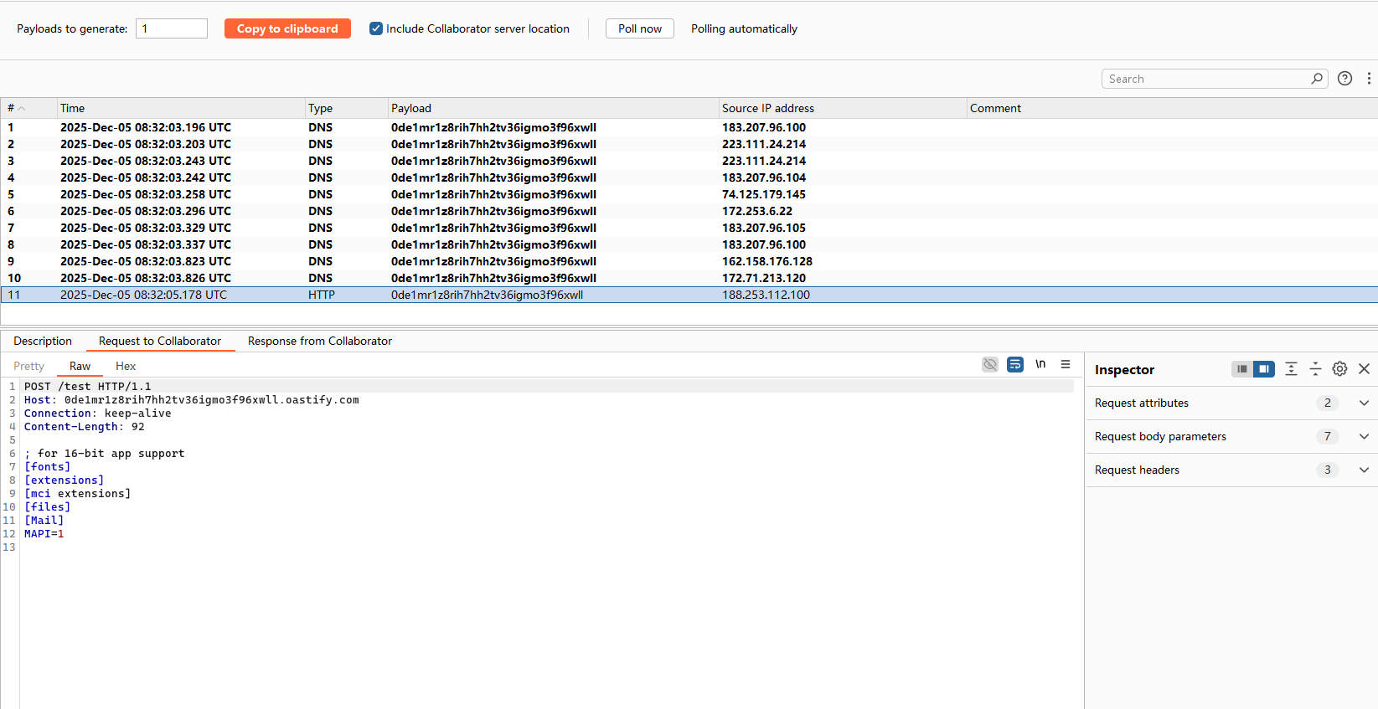Select HTTP interaction row 11
The width and height of the screenshot is (1378, 709).
pos(689,295)
